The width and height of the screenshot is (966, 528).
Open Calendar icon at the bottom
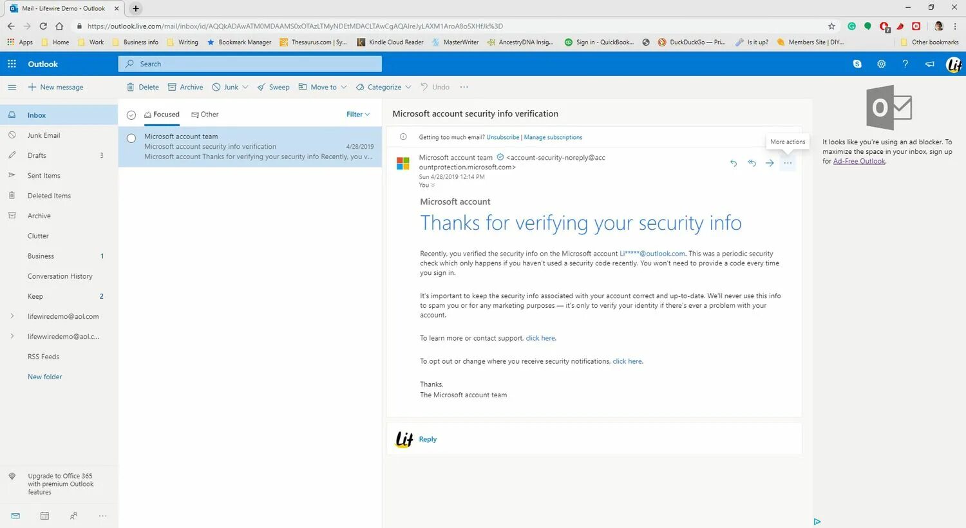coord(44,516)
